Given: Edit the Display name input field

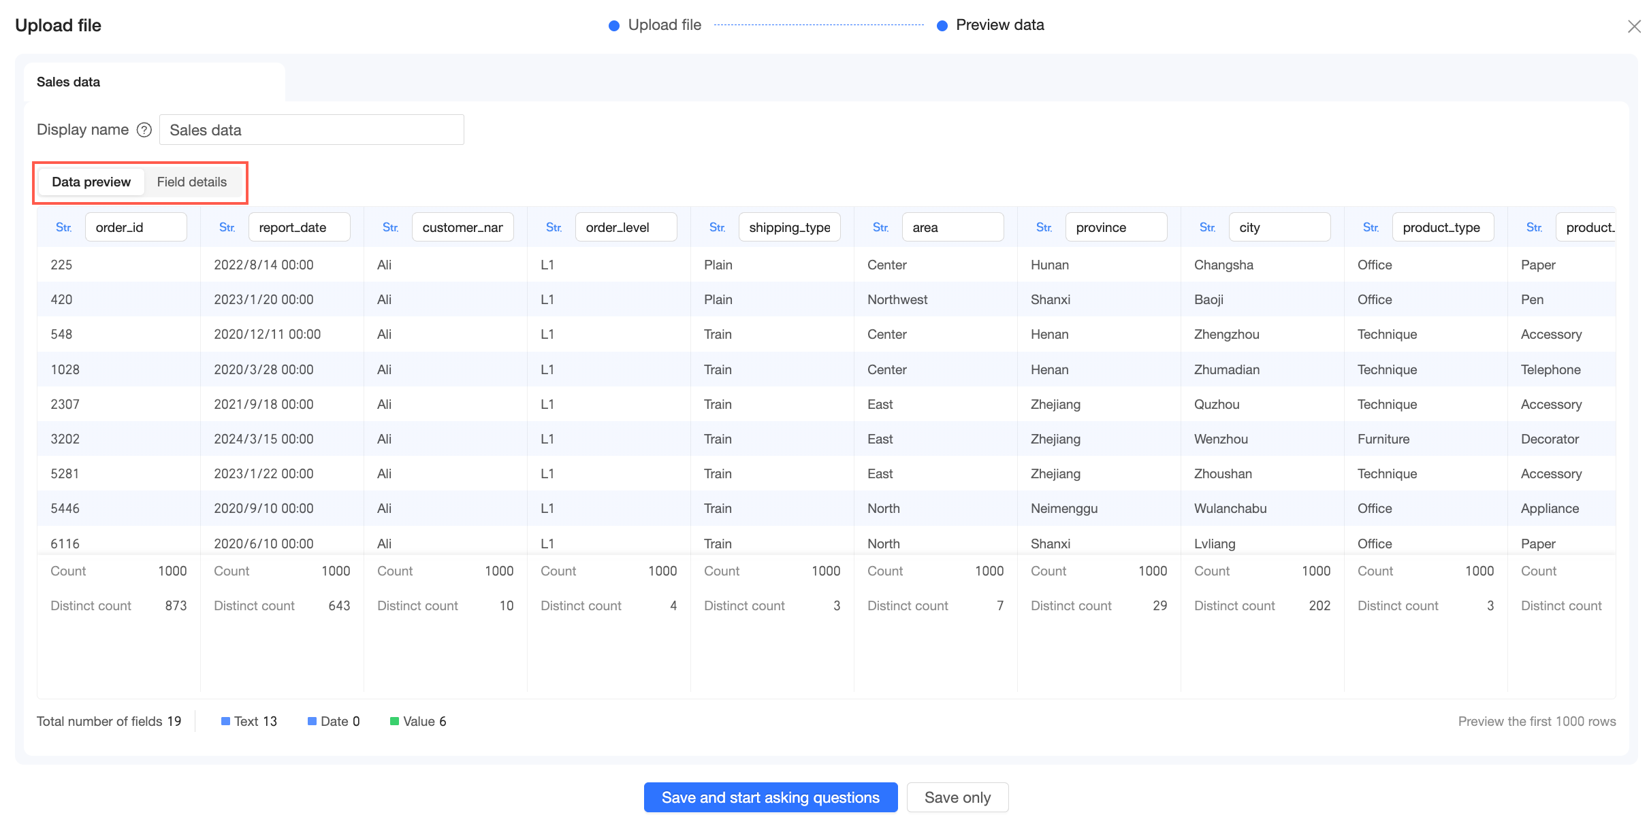Looking at the screenshot, I should 311,130.
